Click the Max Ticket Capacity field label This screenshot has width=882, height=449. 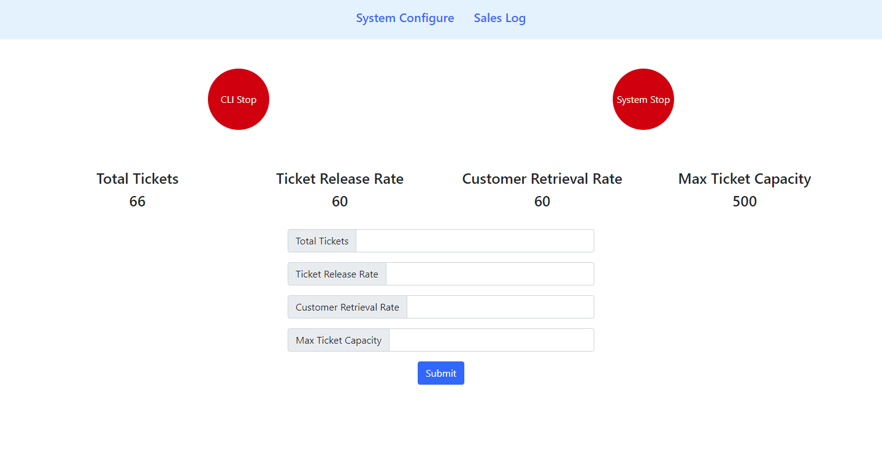pos(338,340)
